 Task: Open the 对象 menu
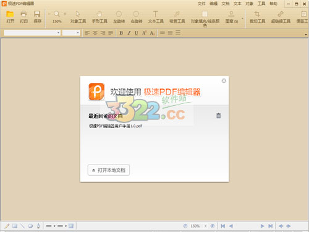[x=249, y=4]
